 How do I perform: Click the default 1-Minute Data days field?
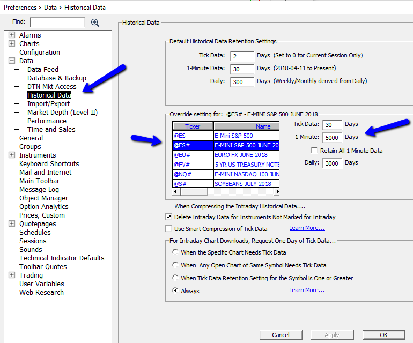pos(242,69)
